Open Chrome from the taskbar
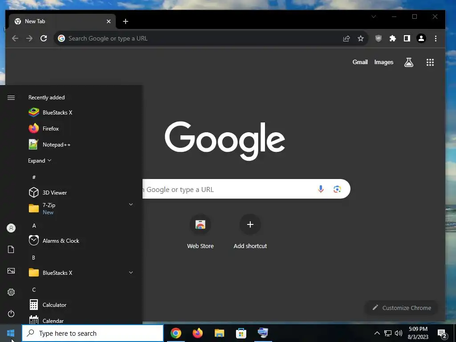Screen dimensions: 456x342 [x=175, y=333]
